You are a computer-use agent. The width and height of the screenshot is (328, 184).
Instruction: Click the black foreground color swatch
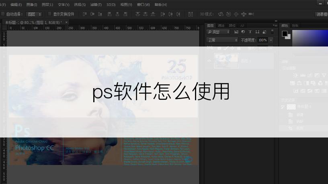tap(285, 33)
